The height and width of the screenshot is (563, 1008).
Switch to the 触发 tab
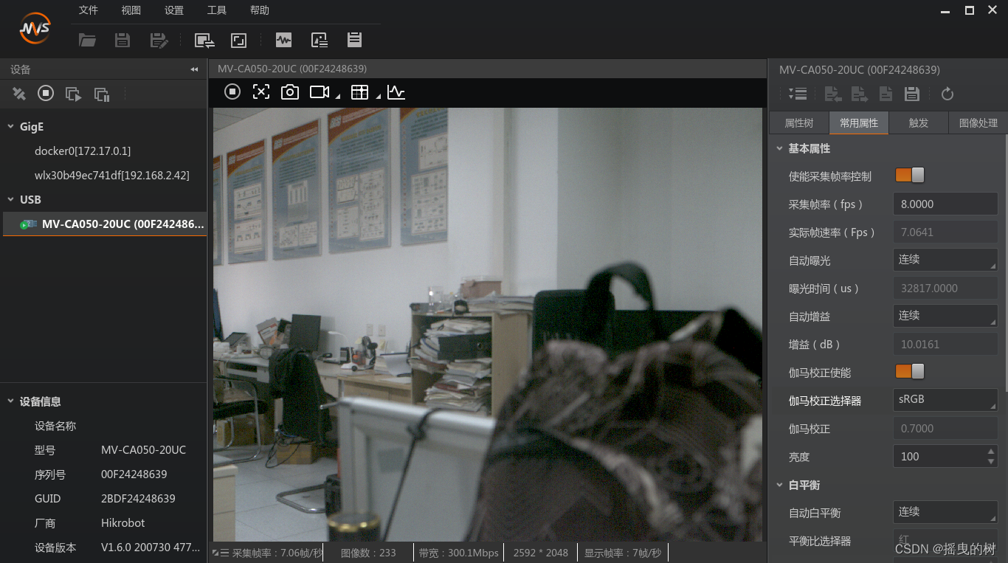coord(919,123)
